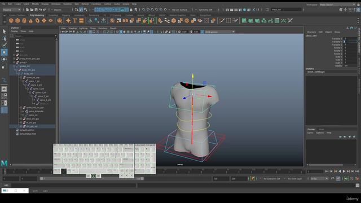Open Outliner Show menu

[23, 32]
